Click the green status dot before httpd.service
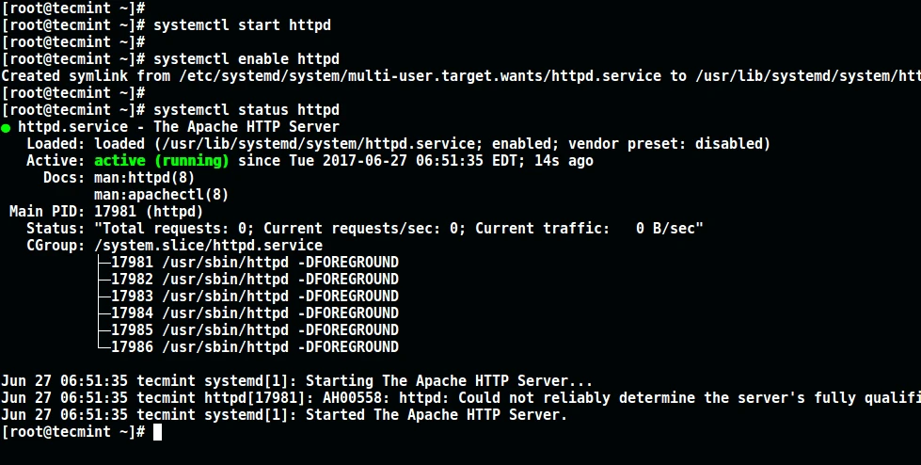The height and width of the screenshot is (465, 921). (7, 127)
